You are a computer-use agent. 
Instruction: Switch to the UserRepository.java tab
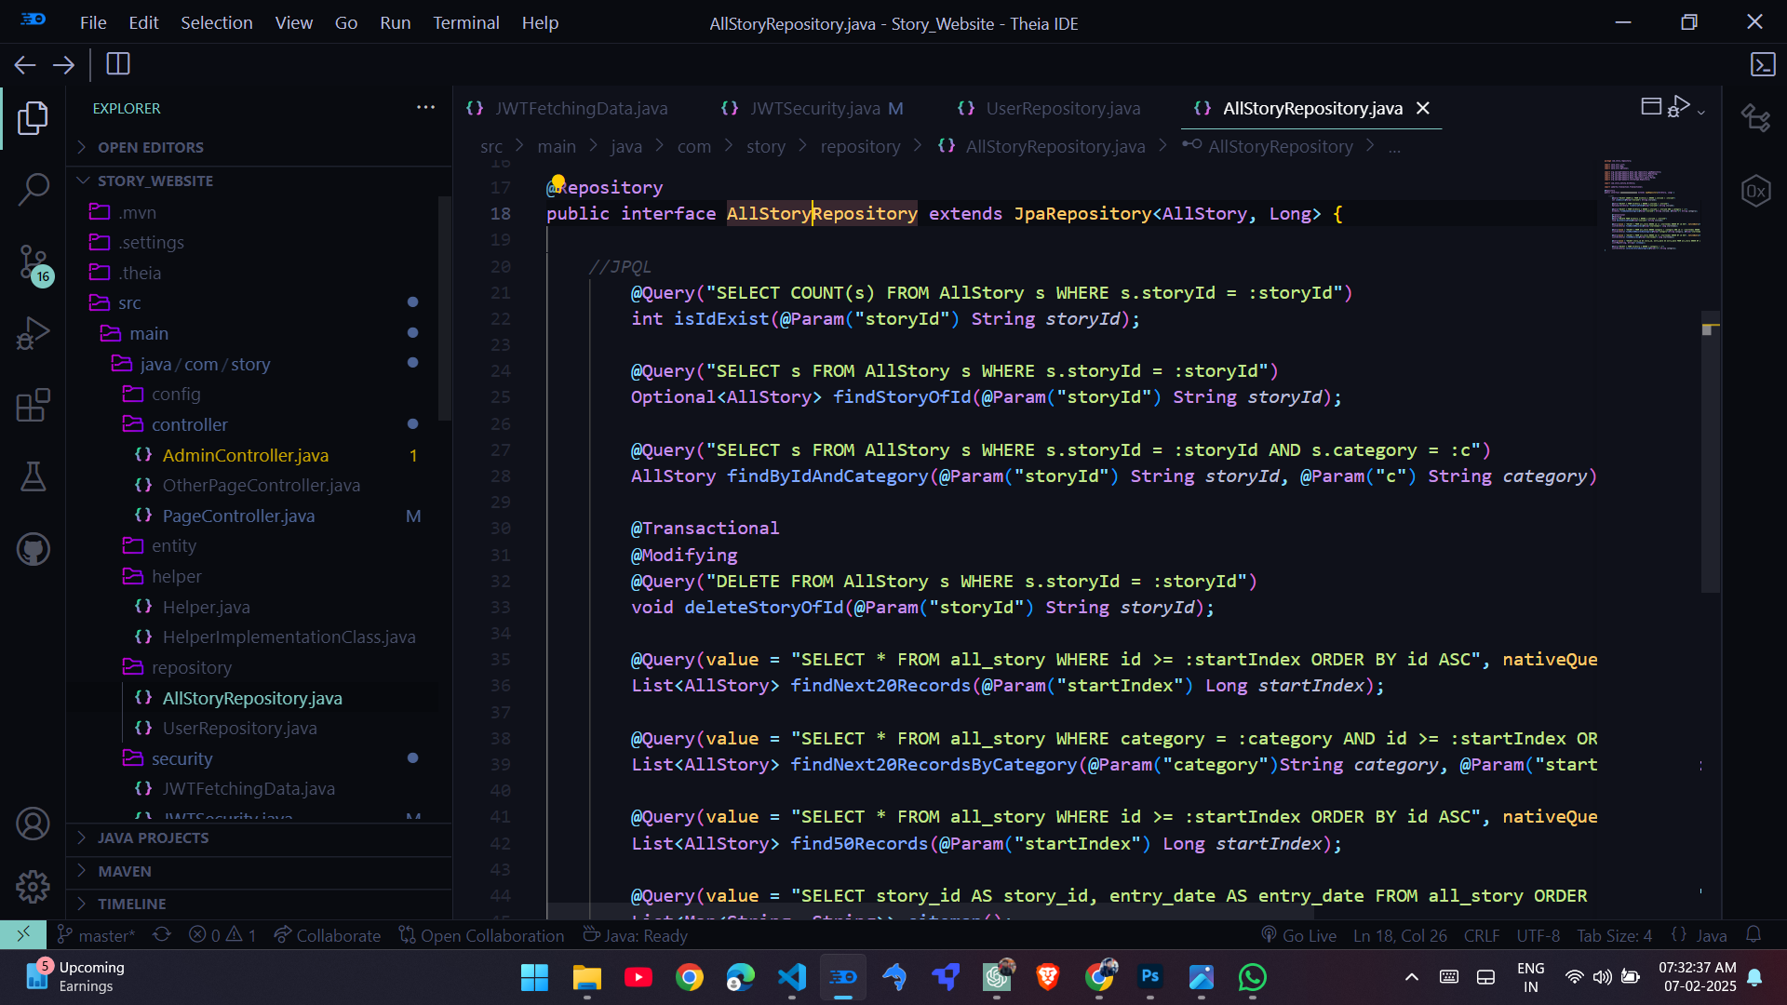(1062, 109)
